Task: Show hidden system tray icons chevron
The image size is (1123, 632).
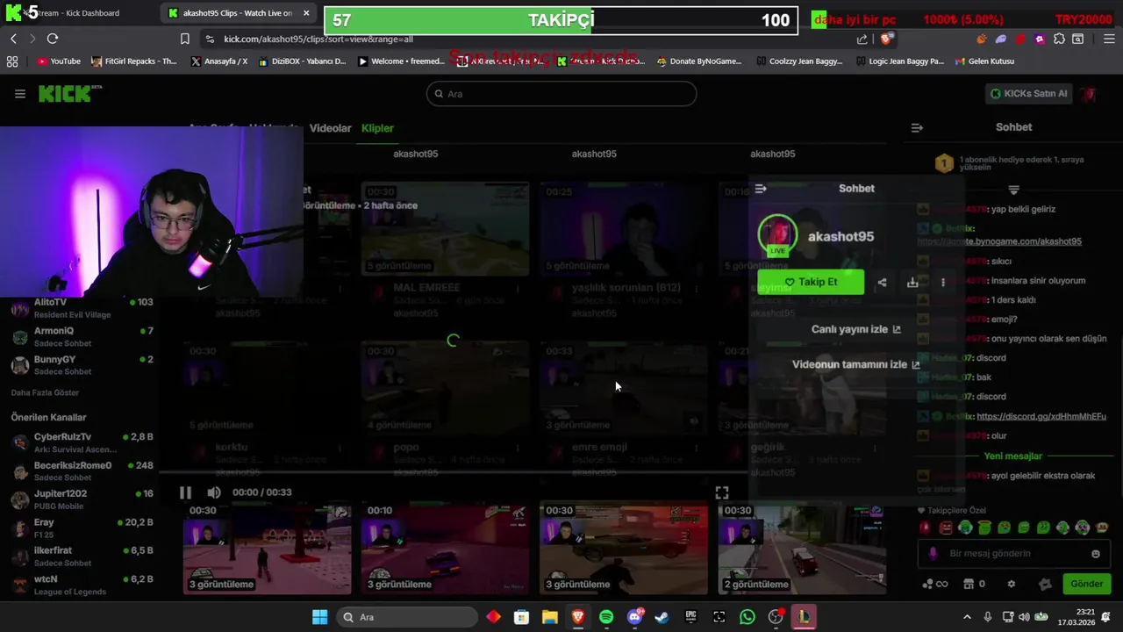Action: point(967,617)
